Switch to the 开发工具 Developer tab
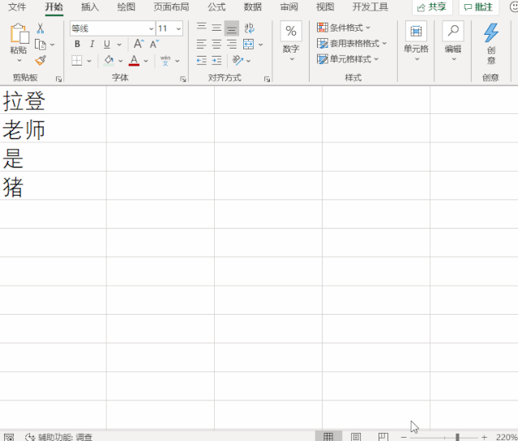This screenshot has height=441, width=518. tap(370, 7)
